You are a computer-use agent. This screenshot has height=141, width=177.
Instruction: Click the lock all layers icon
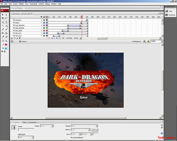[44, 17]
